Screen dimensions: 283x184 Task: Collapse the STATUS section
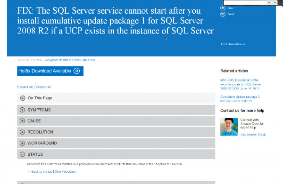pyautogui.click(x=116, y=154)
